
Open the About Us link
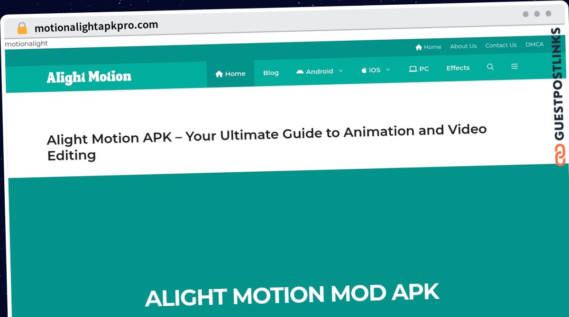point(463,46)
